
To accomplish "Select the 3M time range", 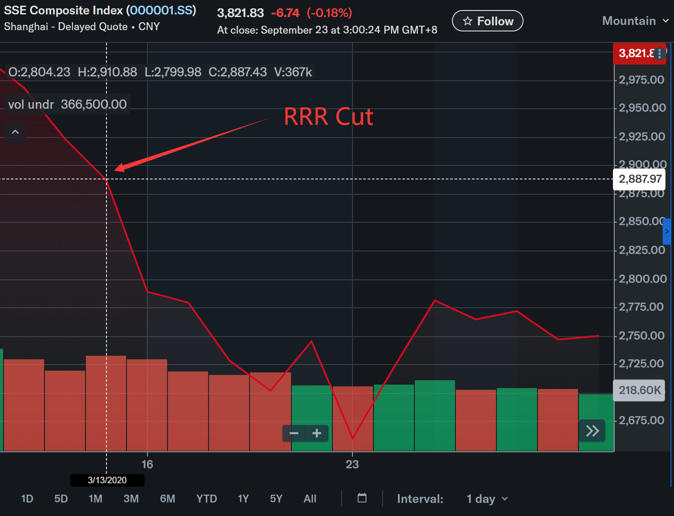I will (131, 499).
